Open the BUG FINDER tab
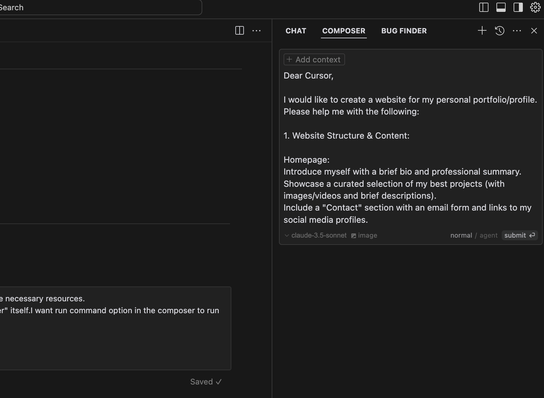The image size is (544, 398). pos(404,31)
